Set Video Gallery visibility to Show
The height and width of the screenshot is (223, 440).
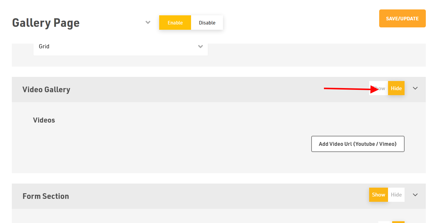(379, 88)
